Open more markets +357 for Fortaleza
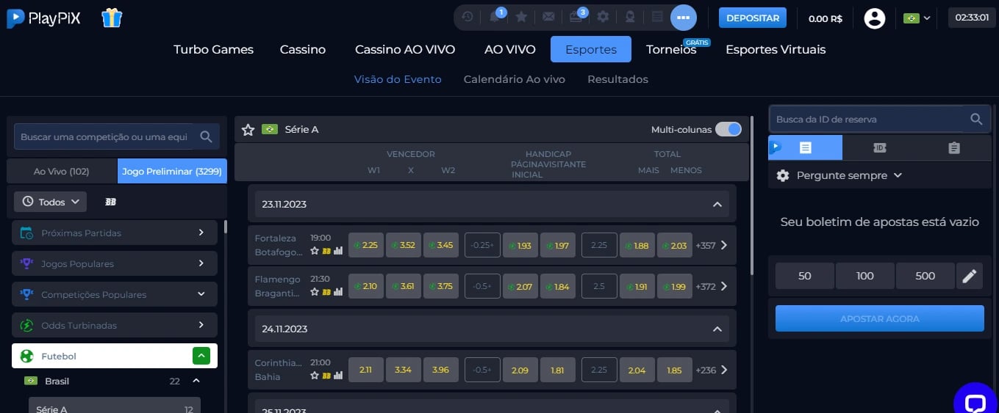This screenshot has height=413, width=999. click(x=711, y=245)
